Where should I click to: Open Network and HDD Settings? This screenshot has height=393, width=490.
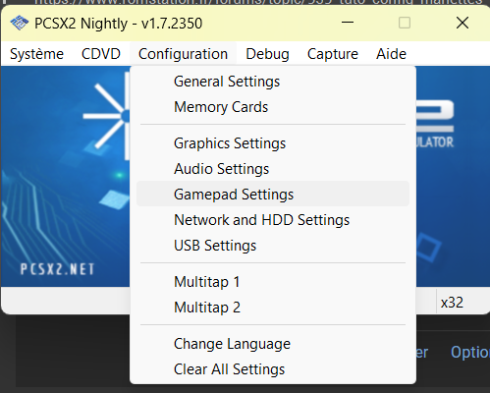coord(273,219)
